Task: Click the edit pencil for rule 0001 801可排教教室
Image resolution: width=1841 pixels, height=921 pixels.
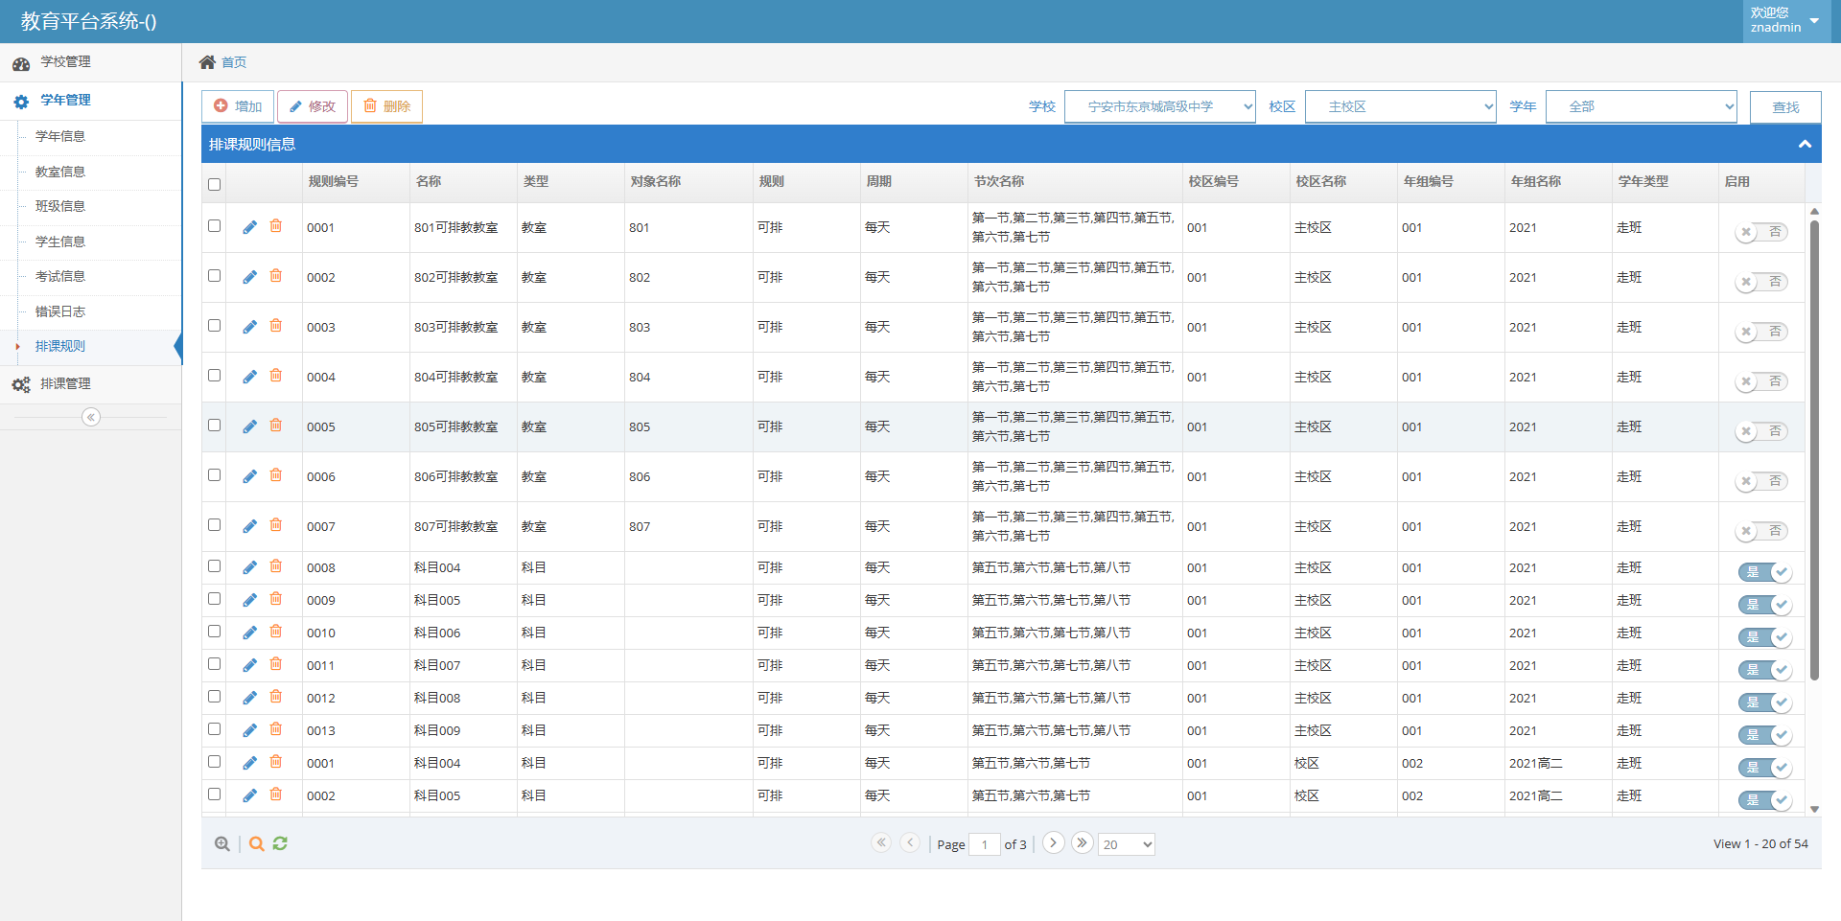Action: click(x=249, y=227)
